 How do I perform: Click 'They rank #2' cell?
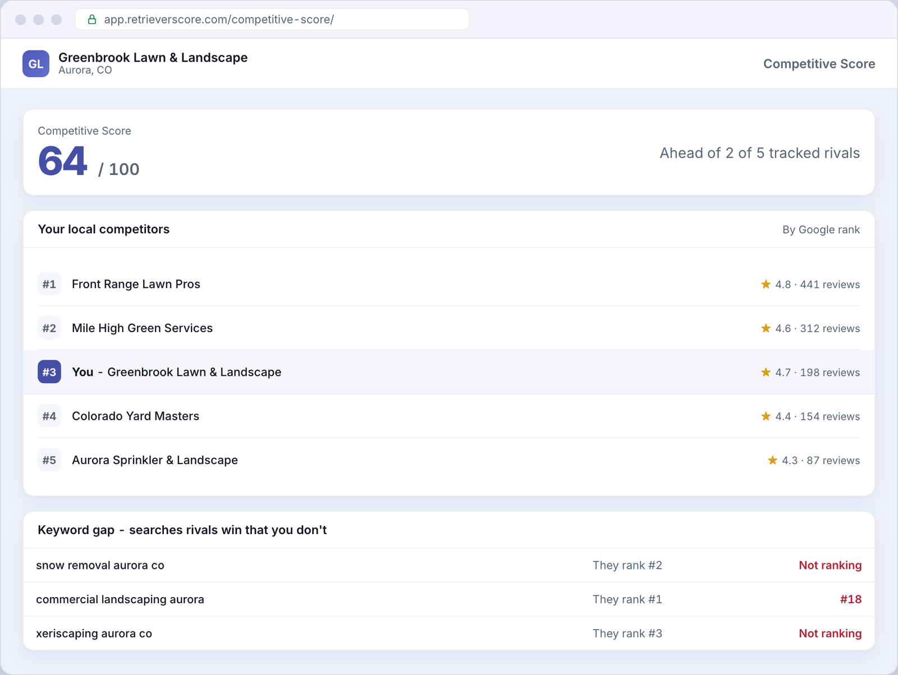[627, 565]
